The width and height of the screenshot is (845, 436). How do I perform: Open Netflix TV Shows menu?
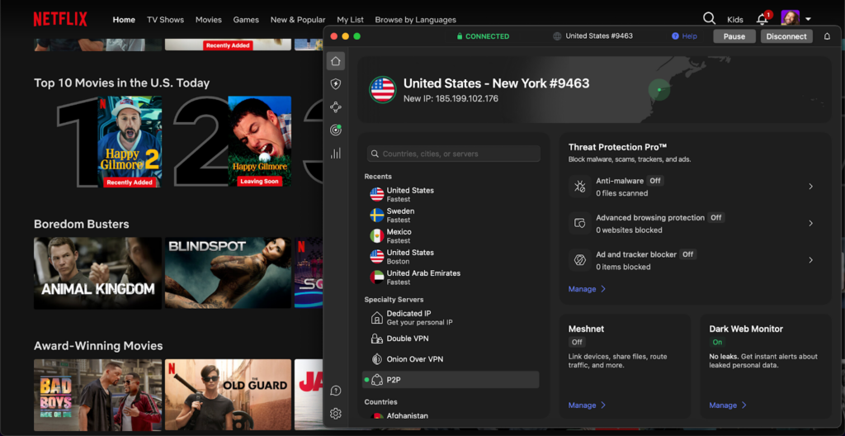[x=165, y=20]
